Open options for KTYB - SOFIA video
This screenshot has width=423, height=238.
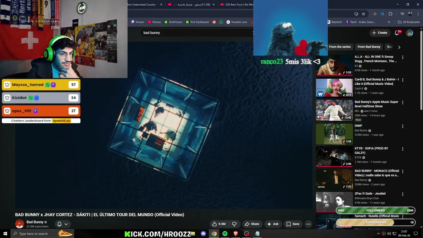point(403,149)
